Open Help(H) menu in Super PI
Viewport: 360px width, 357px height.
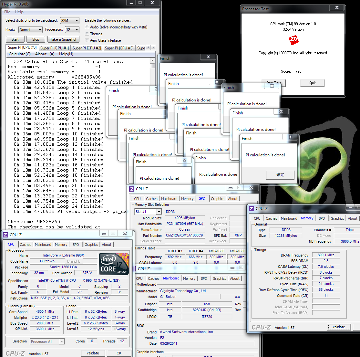tap(66, 54)
